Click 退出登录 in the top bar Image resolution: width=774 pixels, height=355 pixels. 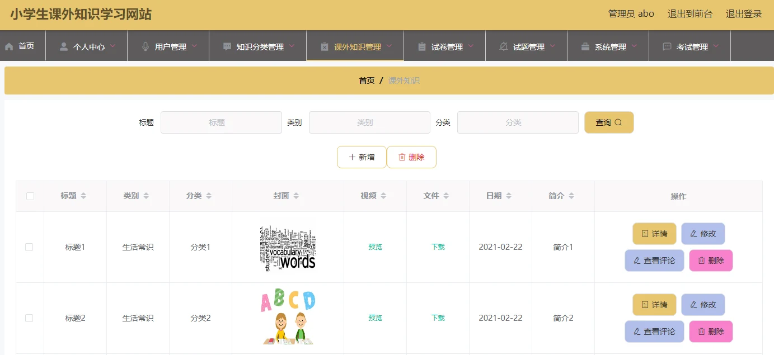[x=744, y=14]
